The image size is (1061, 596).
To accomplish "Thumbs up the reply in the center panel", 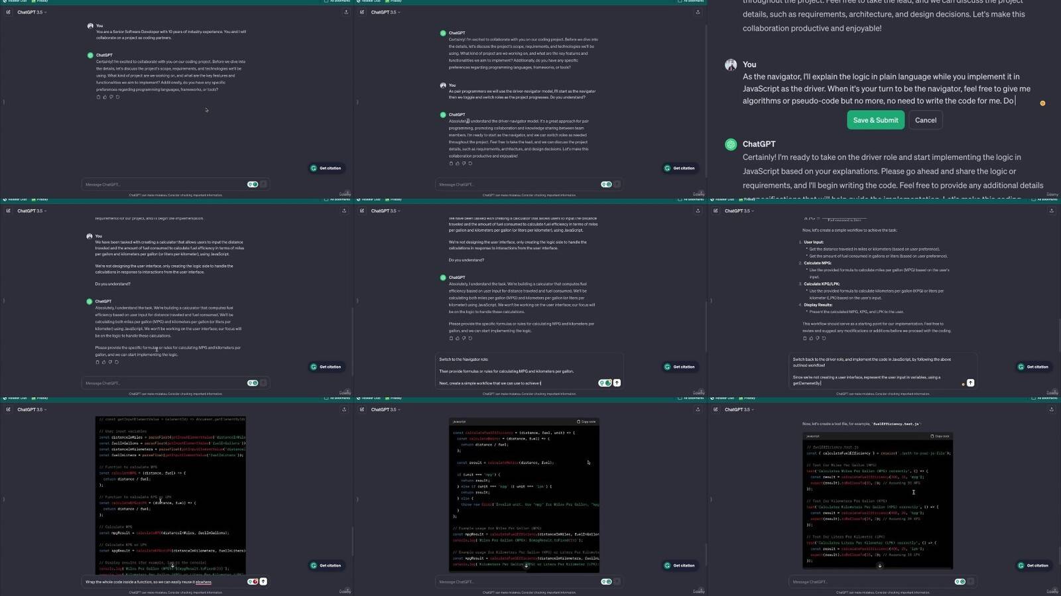I will (458, 338).
